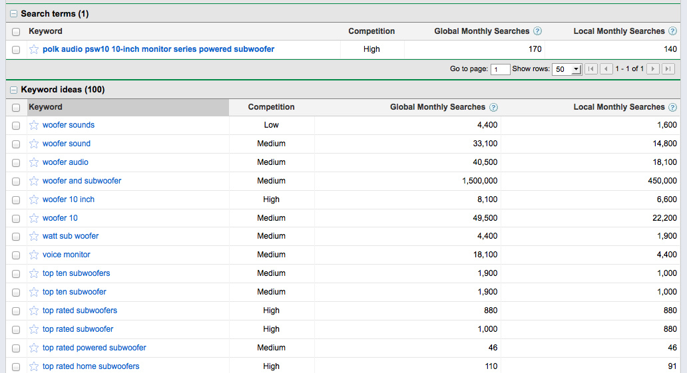Image resolution: width=687 pixels, height=373 pixels.
Task: Star the 'top ten subwoofers' keyword
Action: (x=34, y=273)
